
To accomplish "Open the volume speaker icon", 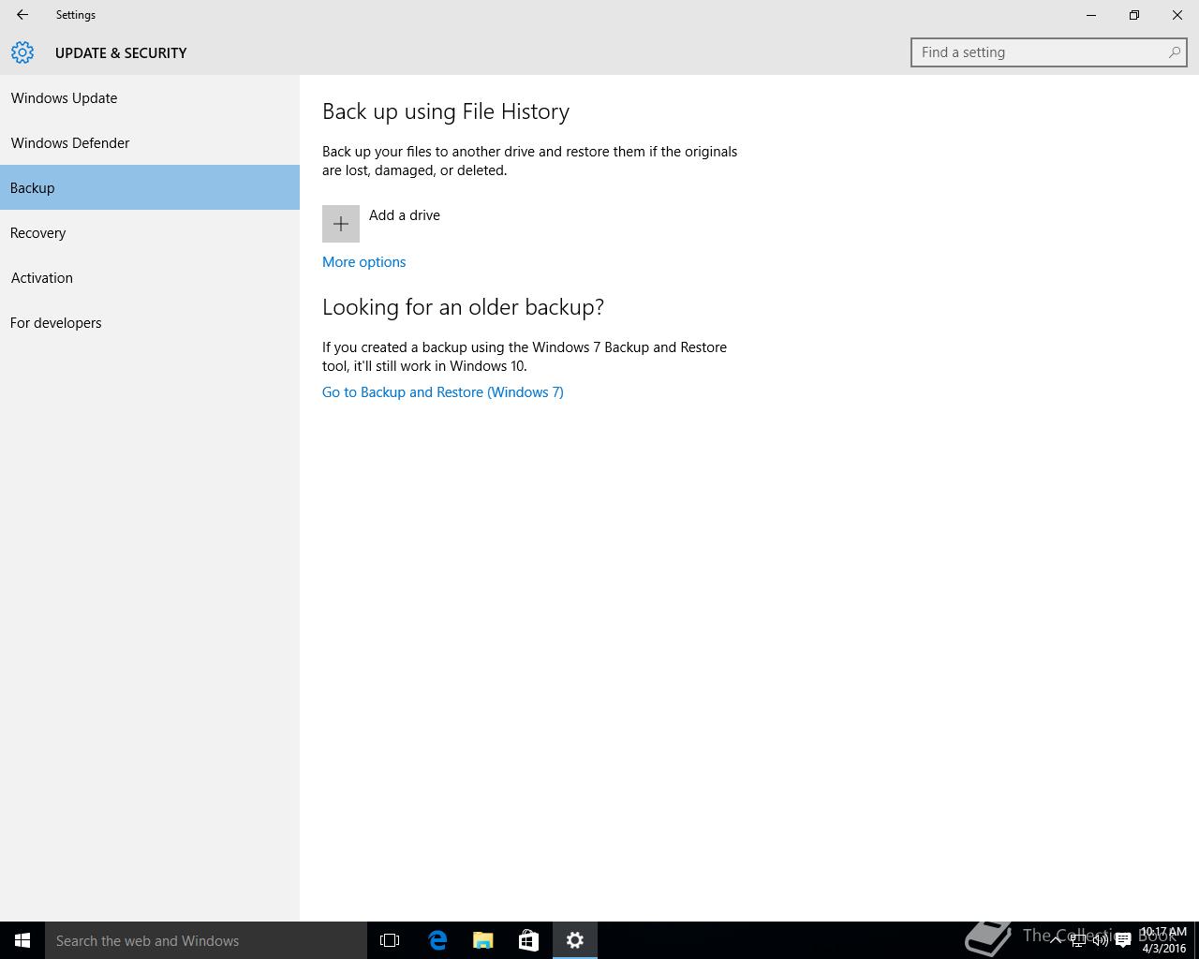I will point(1101,940).
